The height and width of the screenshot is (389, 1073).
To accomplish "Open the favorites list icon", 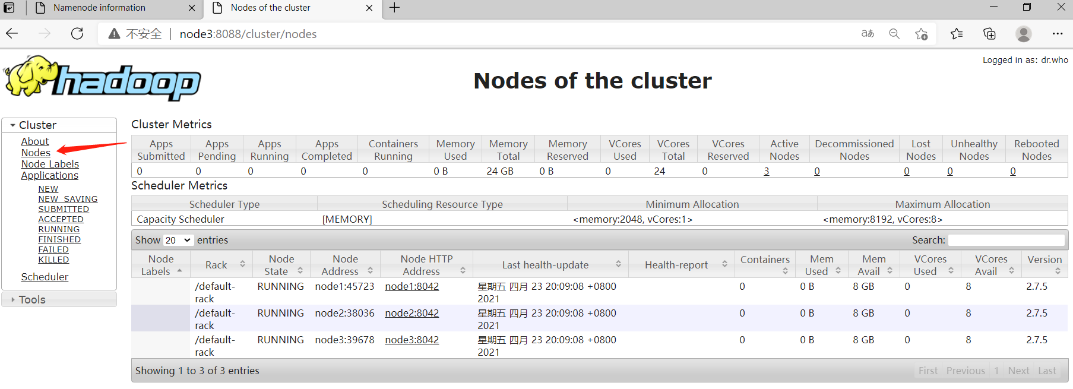I will coord(957,34).
